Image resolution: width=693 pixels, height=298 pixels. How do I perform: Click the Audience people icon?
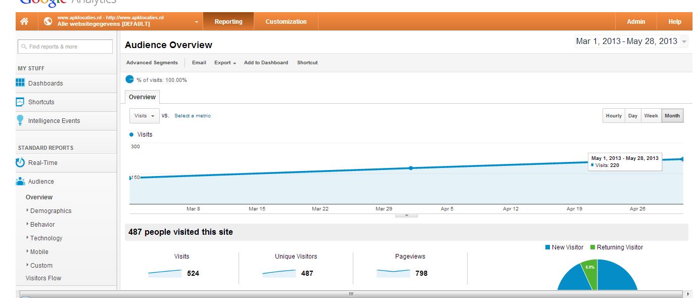[x=20, y=181]
